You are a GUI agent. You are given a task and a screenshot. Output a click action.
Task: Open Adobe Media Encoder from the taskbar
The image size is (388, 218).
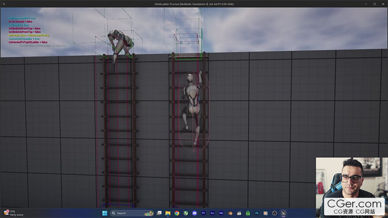221,213
